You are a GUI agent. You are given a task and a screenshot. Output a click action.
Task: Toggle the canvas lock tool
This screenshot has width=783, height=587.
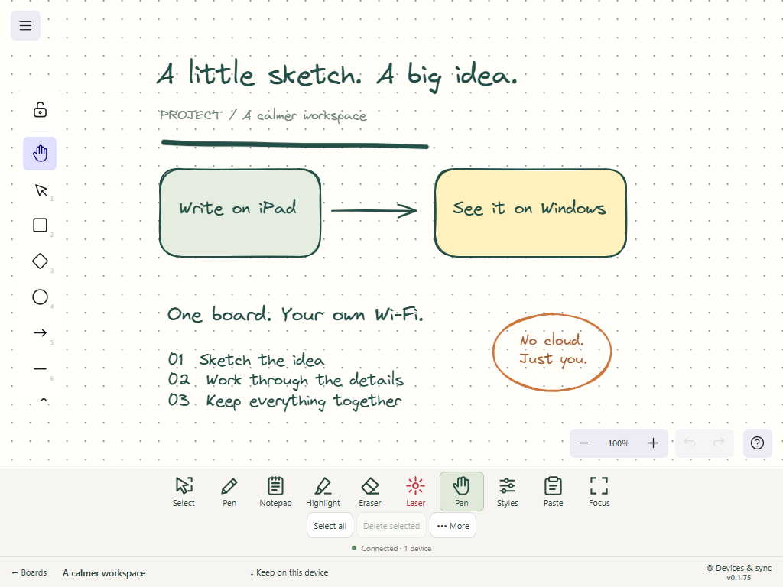(40, 110)
